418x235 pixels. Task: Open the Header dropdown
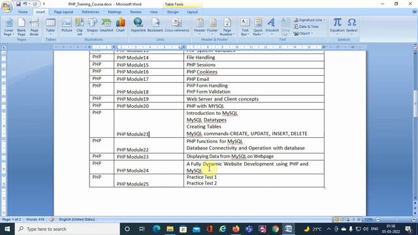199,27
